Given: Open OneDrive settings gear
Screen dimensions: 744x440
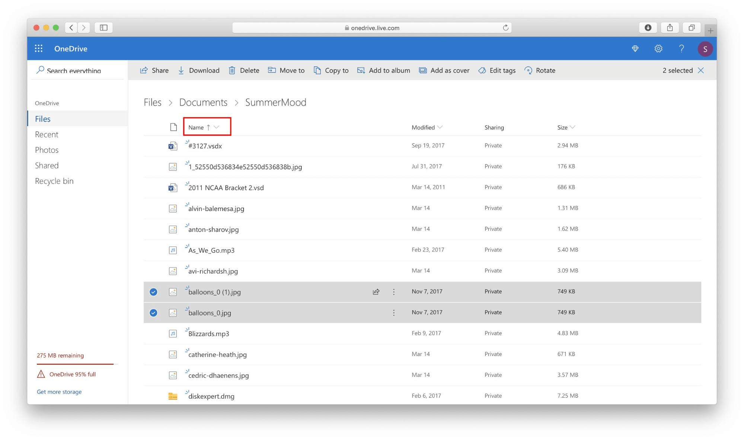Looking at the screenshot, I should (x=658, y=48).
